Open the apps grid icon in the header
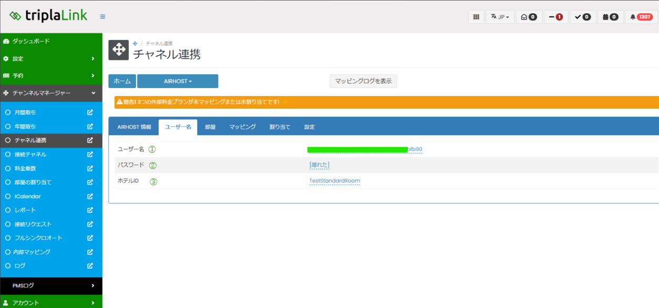Image resolution: width=659 pixels, height=308 pixels. [476, 17]
